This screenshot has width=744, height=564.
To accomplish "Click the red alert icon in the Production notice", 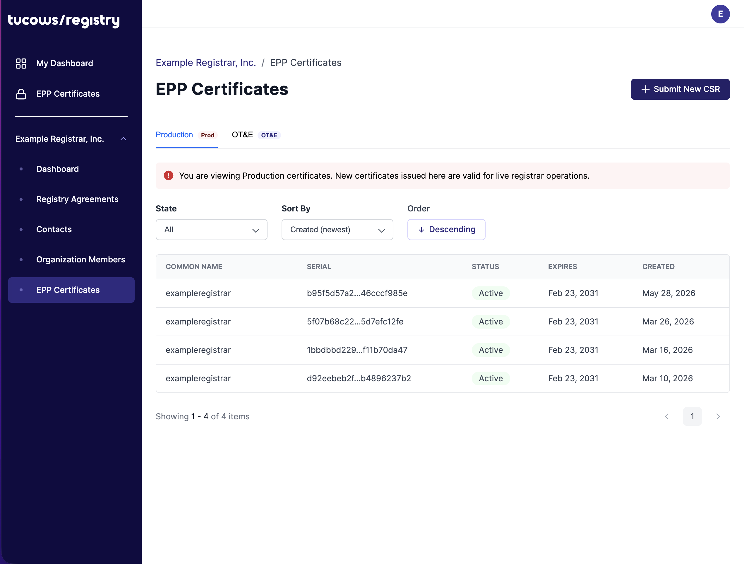I will (x=169, y=176).
